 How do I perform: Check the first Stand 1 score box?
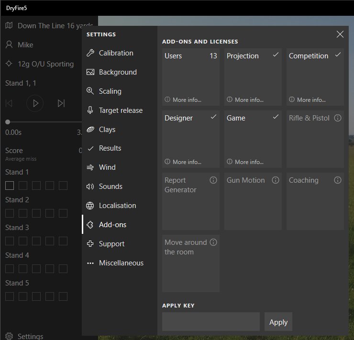(10, 186)
